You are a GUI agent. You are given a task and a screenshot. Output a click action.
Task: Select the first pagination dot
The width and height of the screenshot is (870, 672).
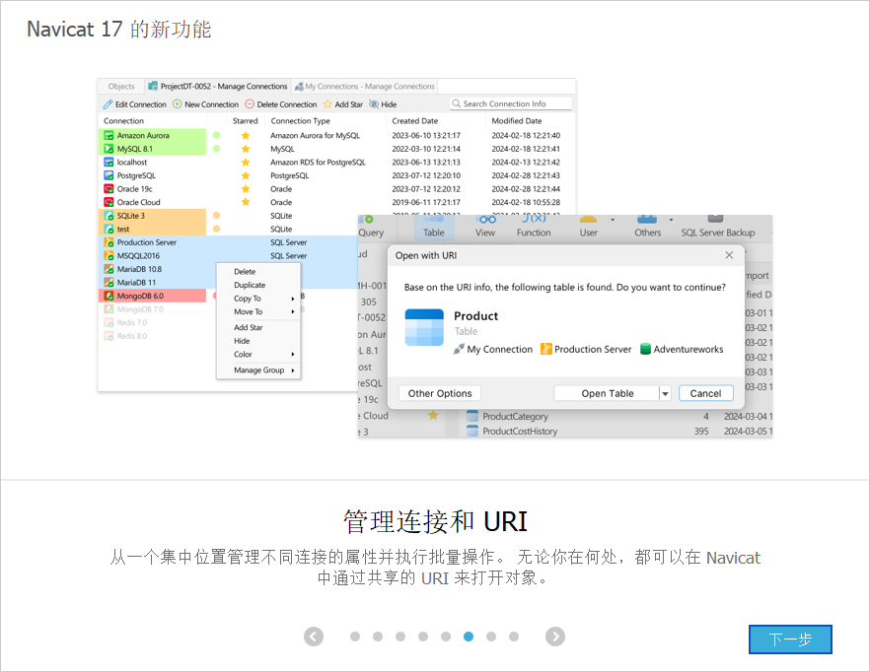coord(355,637)
